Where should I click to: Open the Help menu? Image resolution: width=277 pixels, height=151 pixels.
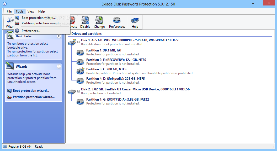[41, 11]
